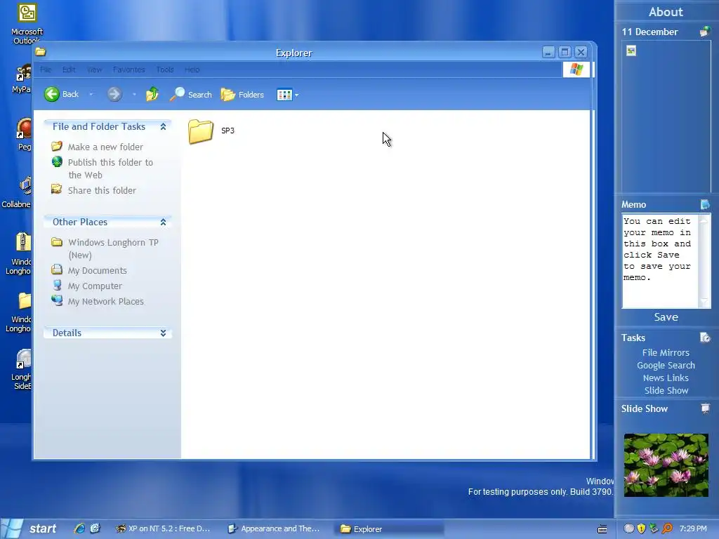This screenshot has width=719, height=539.
Task: Open the Views dropdown arrow
Action: (297, 95)
